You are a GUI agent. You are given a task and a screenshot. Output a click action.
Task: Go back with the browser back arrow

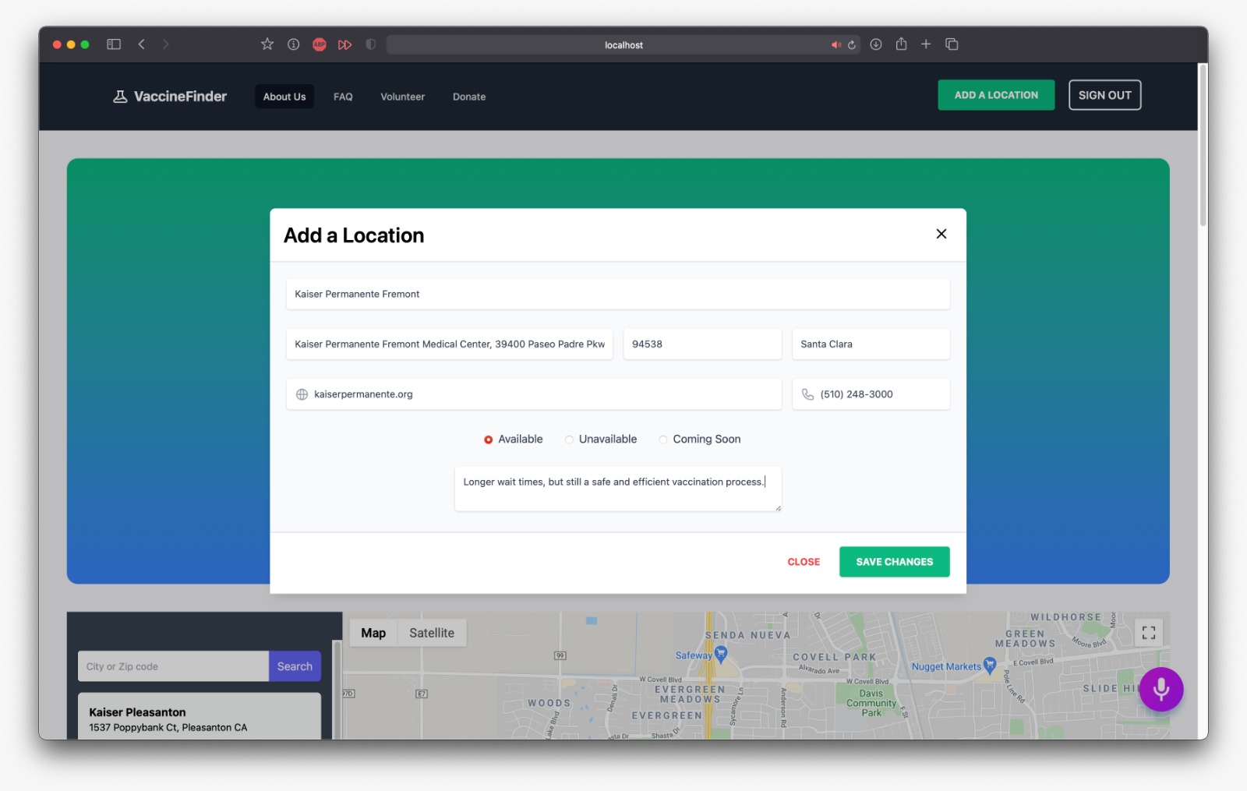click(142, 44)
